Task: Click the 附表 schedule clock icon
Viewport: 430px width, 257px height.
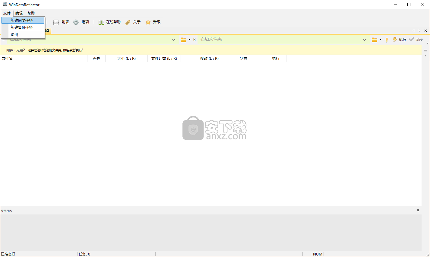Action: tap(56, 22)
